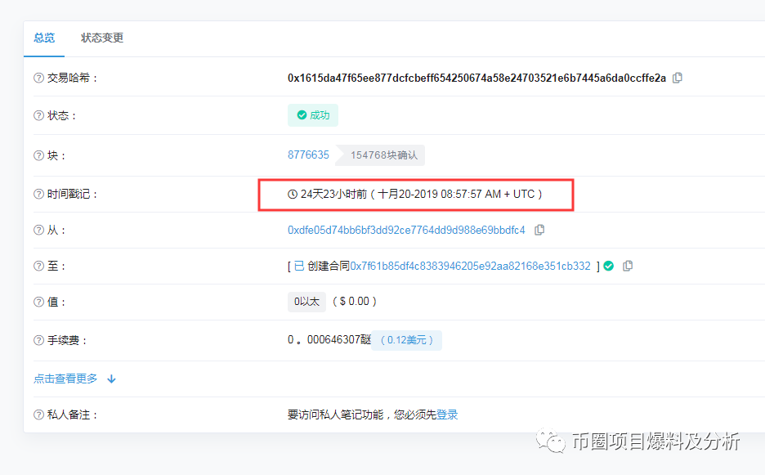The height and width of the screenshot is (475, 765).
Task: Copy the created contract address icon
Action: [628, 266]
